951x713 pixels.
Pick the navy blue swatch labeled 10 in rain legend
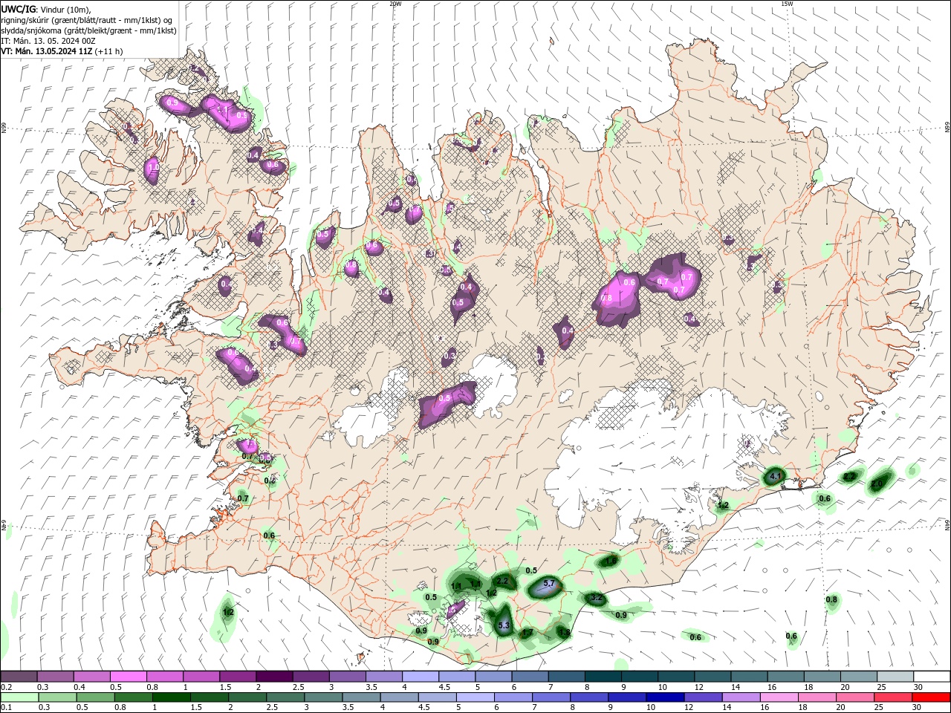pyautogui.click(x=664, y=697)
